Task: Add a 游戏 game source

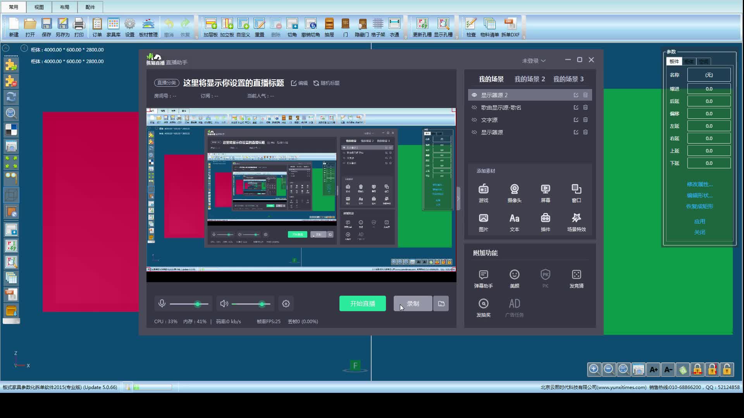Action: coord(483,189)
